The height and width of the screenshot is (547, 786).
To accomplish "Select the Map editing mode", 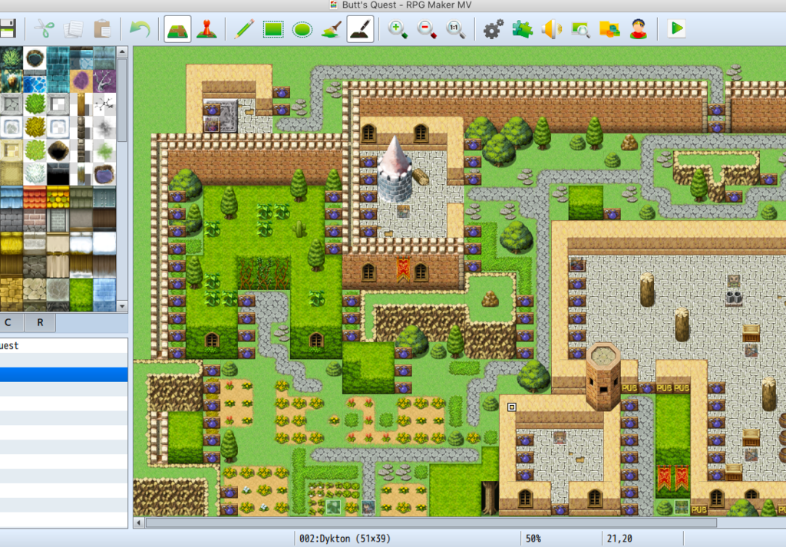I will 177,30.
